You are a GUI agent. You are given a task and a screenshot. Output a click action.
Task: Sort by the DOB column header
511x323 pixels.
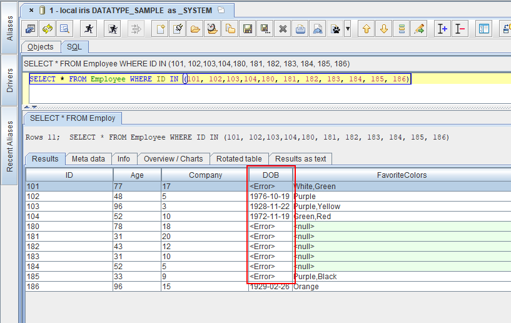click(271, 175)
